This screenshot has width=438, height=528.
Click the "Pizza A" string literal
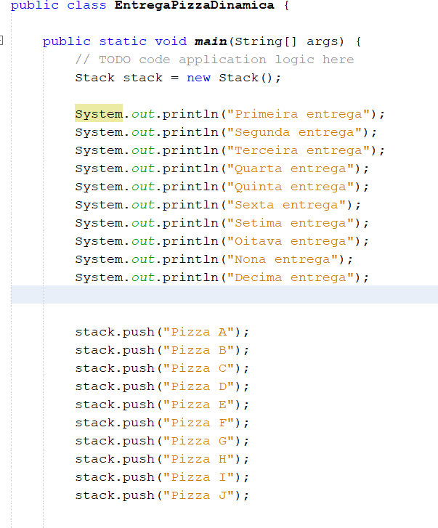click(x=198, y=333)
